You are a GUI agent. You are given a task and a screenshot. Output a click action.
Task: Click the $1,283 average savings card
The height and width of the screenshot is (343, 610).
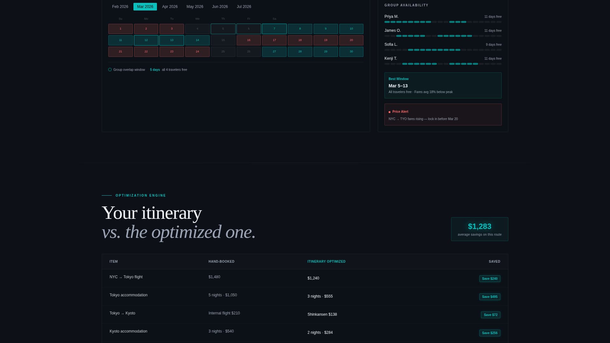tap(479, 229)
